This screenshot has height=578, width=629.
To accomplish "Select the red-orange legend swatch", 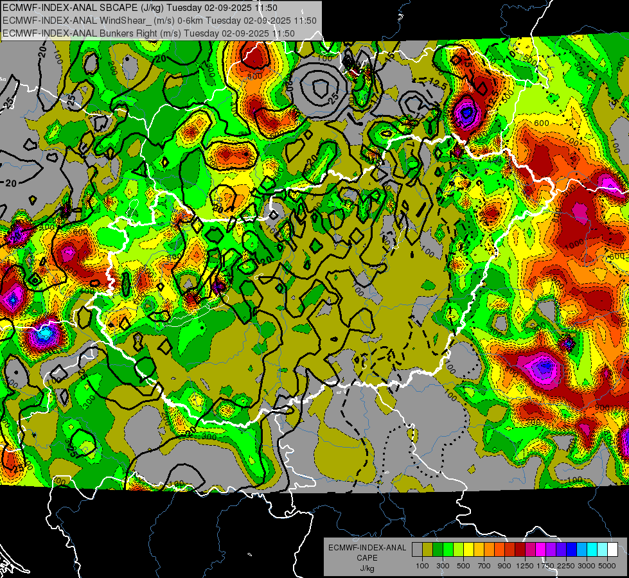I will pos(499,550).
